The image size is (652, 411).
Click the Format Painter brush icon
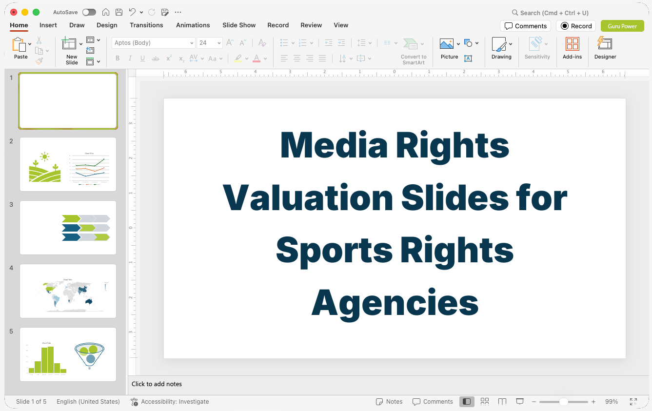point(39,61)
